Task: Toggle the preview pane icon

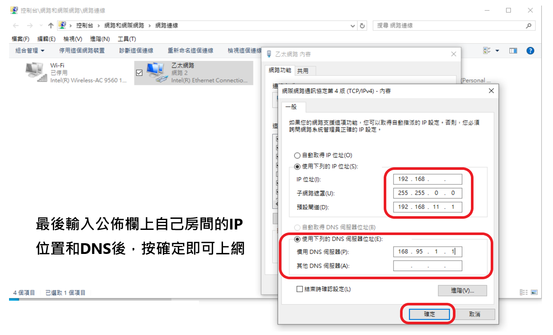Action: pos(513,51)
